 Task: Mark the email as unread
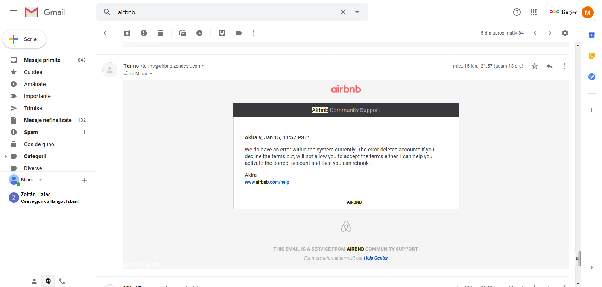tap(183, 33)
